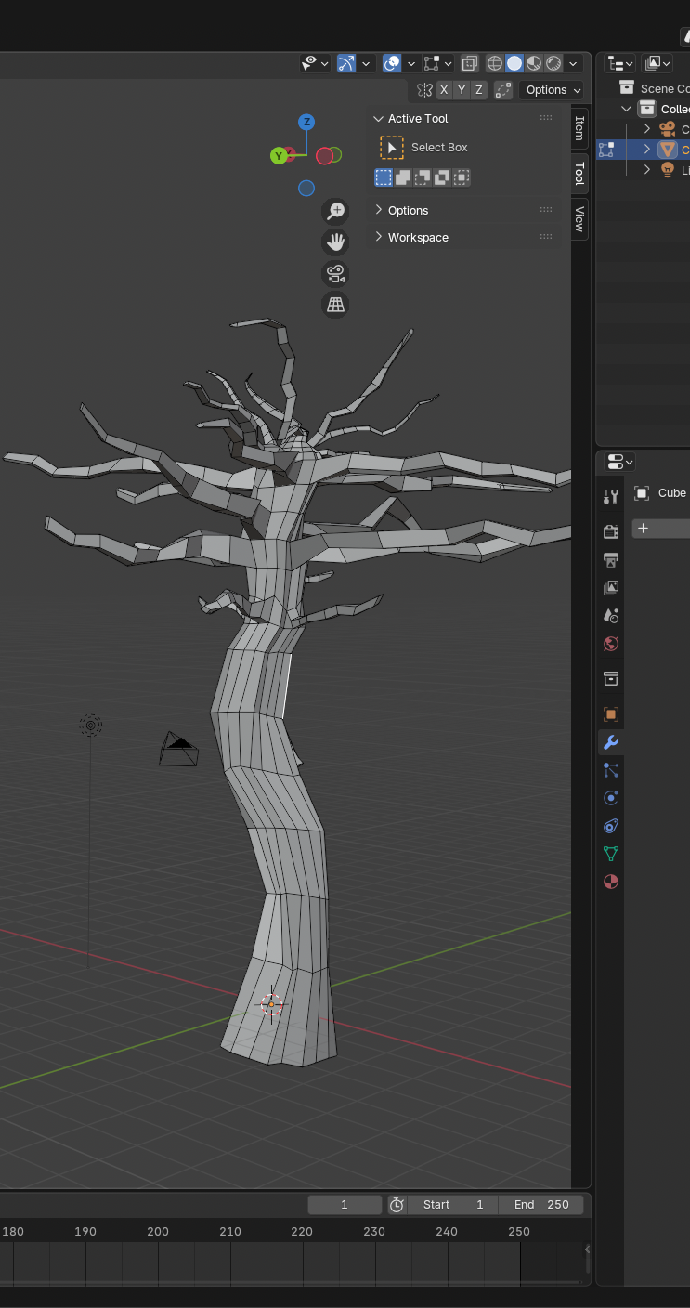Click the Select Box tool icon

click(x=392, y=148)
